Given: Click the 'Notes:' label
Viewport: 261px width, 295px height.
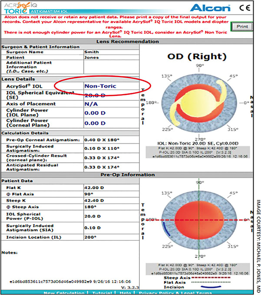Looking at the screenshot, I should 10,252.
